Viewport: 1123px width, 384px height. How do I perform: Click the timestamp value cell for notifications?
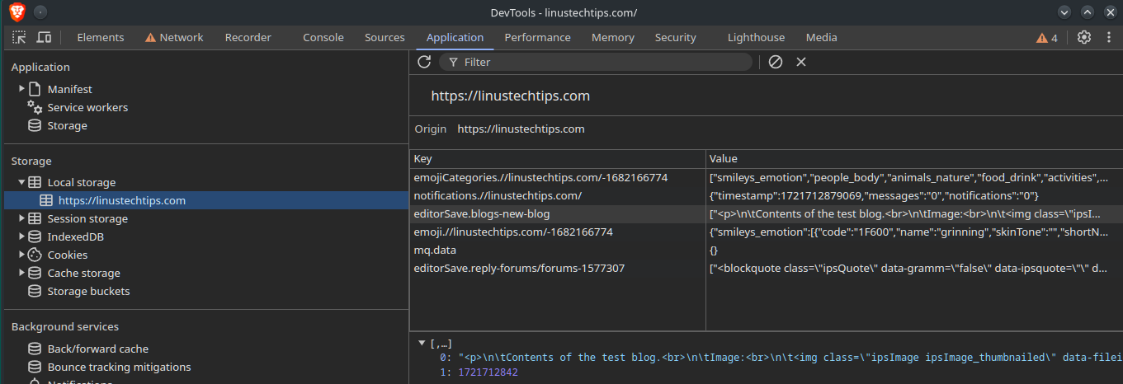[914, 195]
